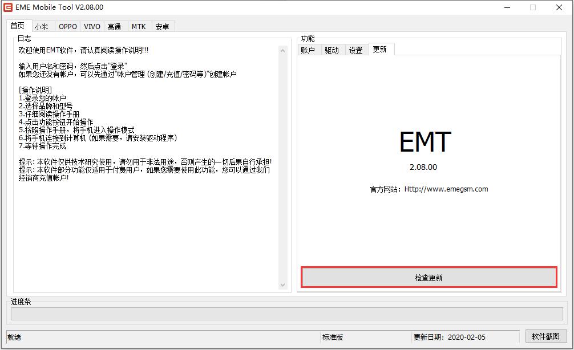Click log line 4.点击功能按钮开始操作
This screenshot has width=574, height=350.
pos(56,122)
